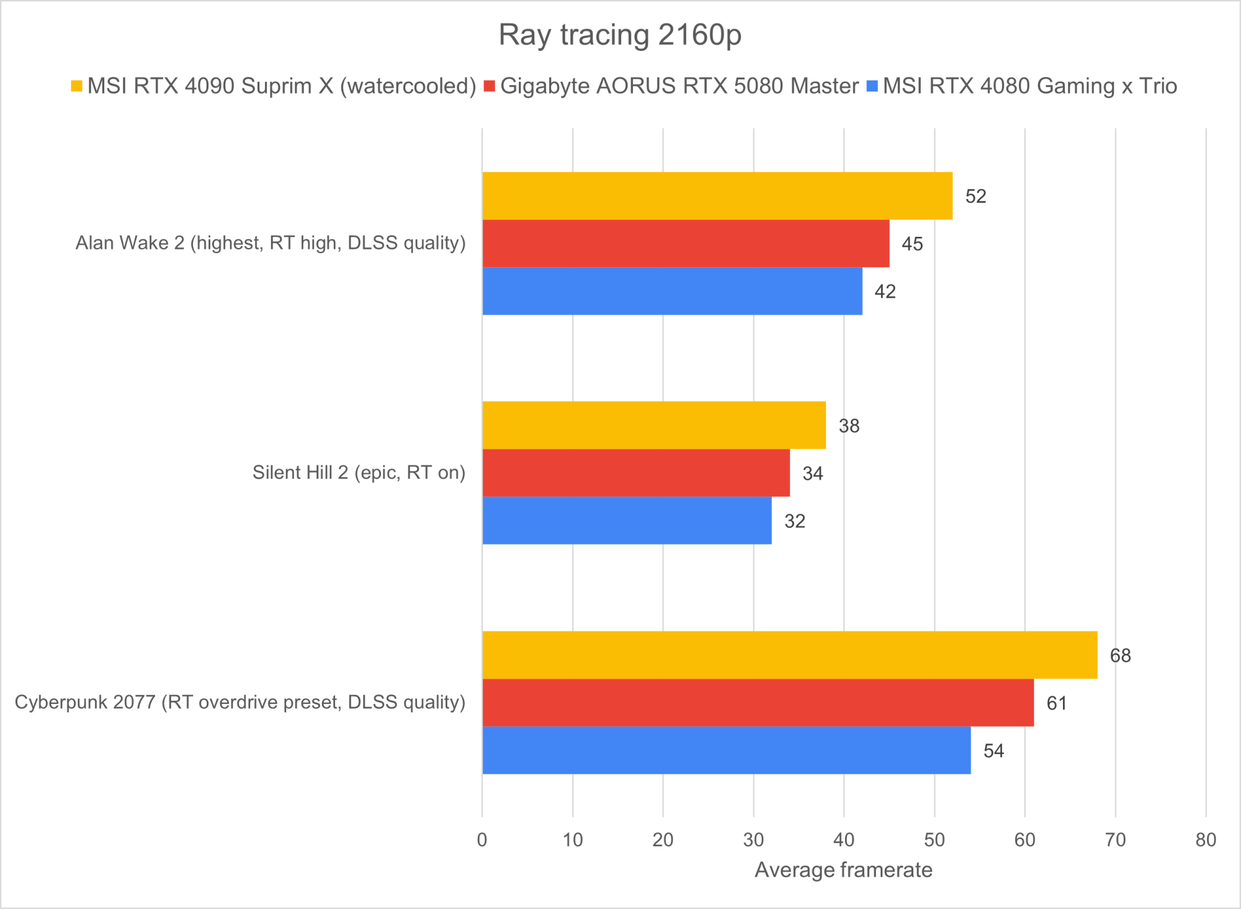This screenshot has height=909, width=1241.
Task: Click the blue legend swatch for MSI RTX 4080
Action: tap(872, 86)
